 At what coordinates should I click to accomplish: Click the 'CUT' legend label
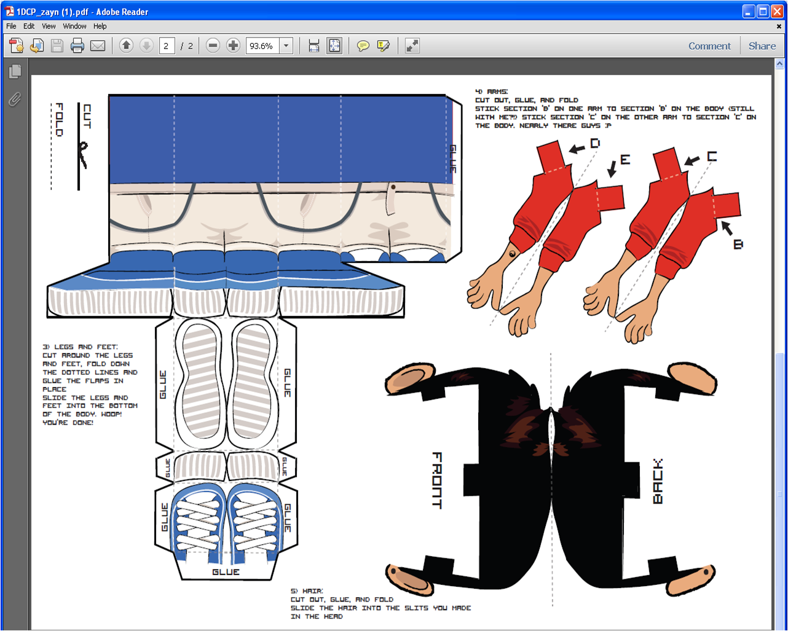tap(87, 117)
